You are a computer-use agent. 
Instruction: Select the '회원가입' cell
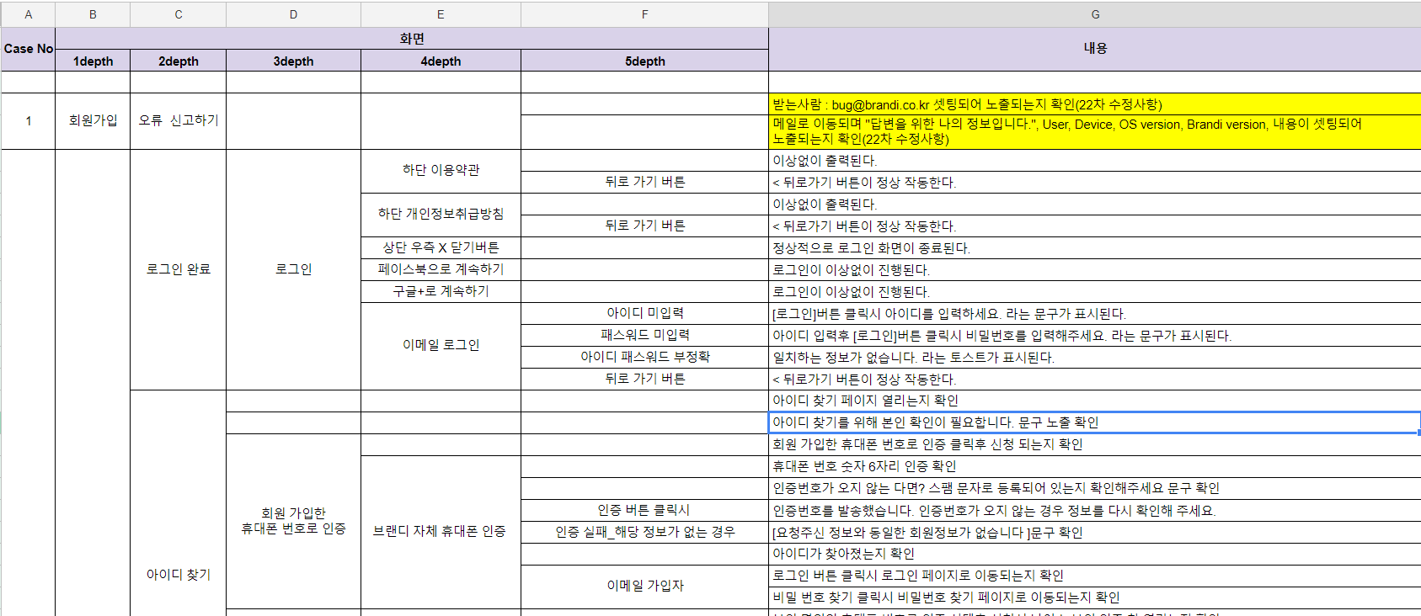click(x=93, y=120)
